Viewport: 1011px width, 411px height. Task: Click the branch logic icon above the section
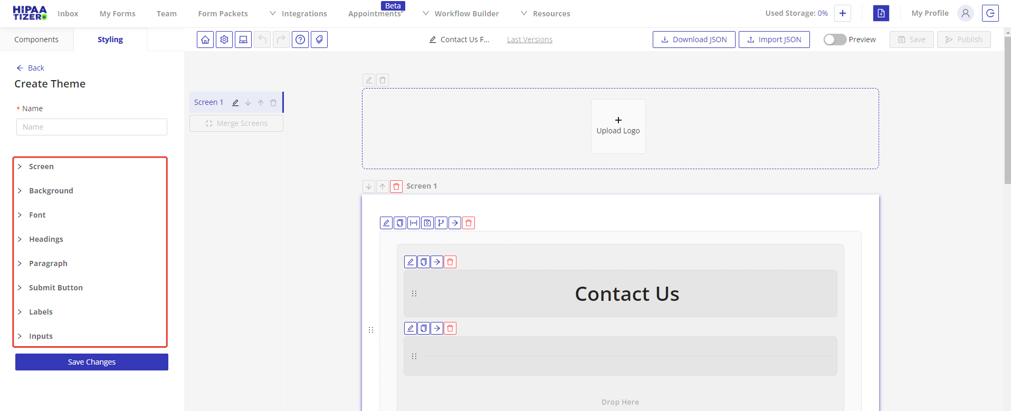click(x=441, y=223)
